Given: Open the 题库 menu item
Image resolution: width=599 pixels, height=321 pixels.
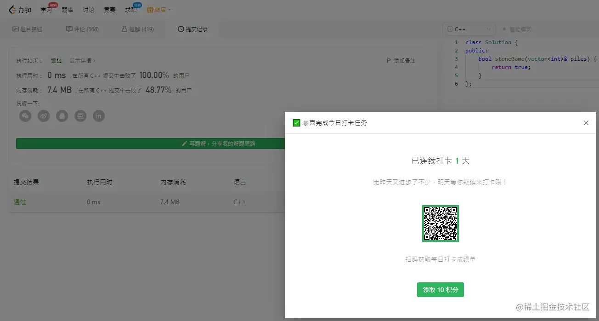Looking at the screenshot, I should (x=68, y=10).
